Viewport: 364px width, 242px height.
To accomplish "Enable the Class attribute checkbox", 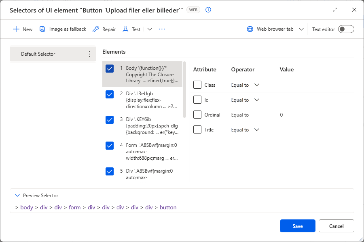I will tap(197, 85).
